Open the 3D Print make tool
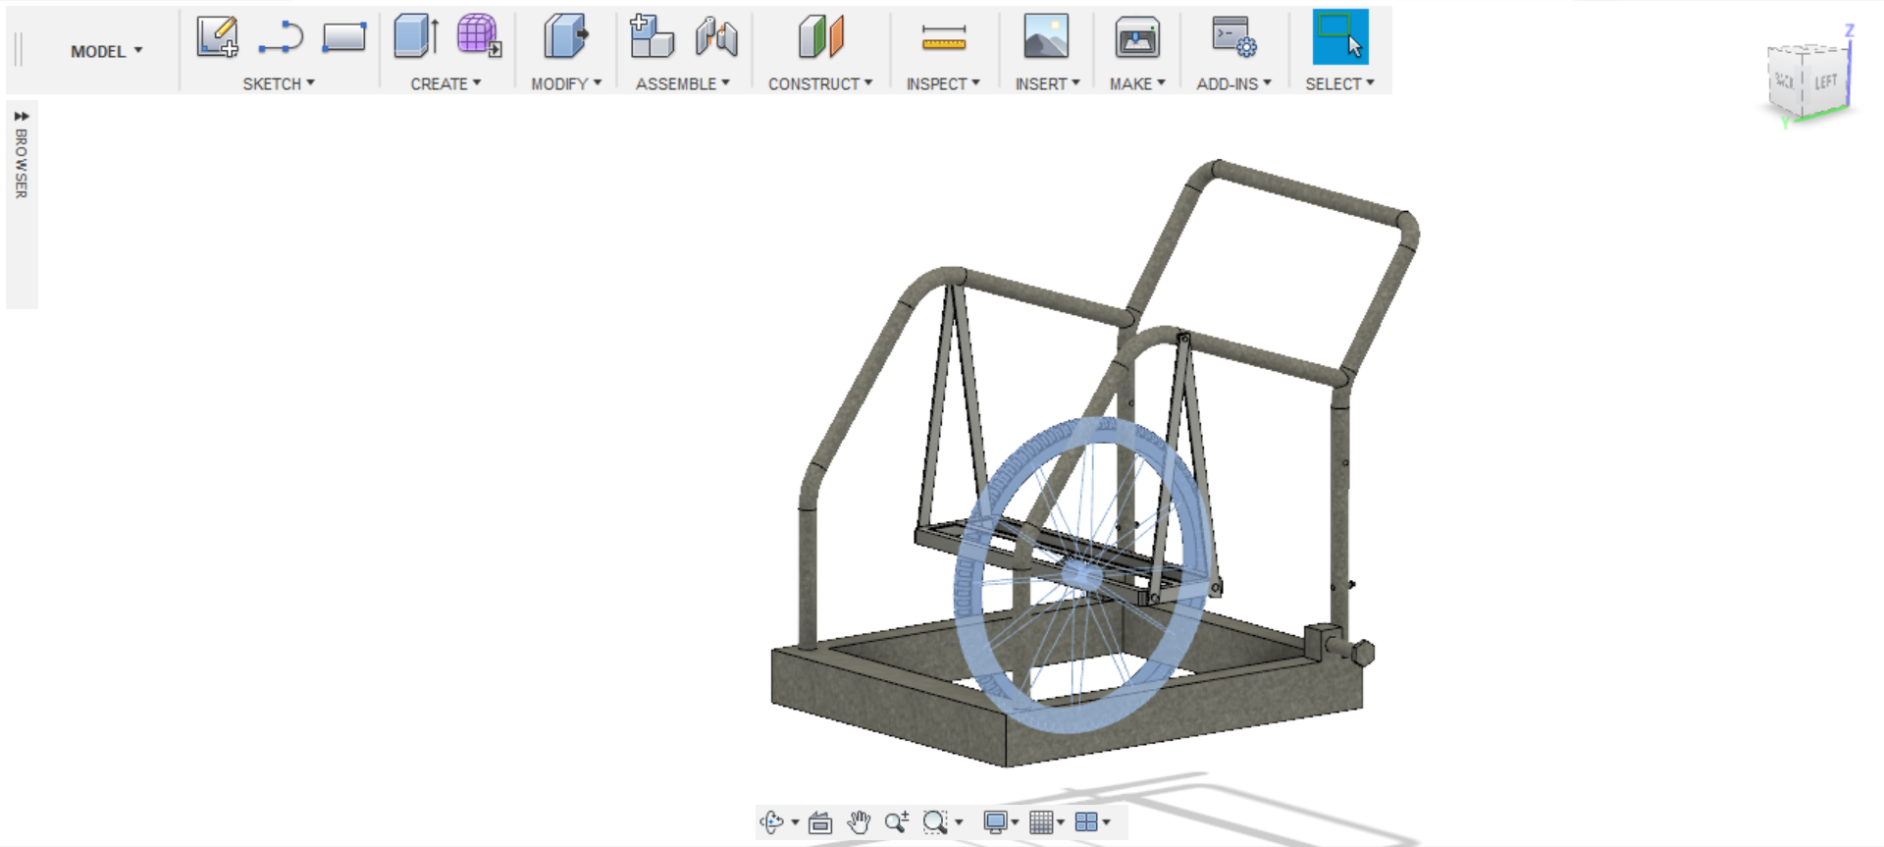The width and height of the screenshot is (1884, 847). [x=1137, y=37]
